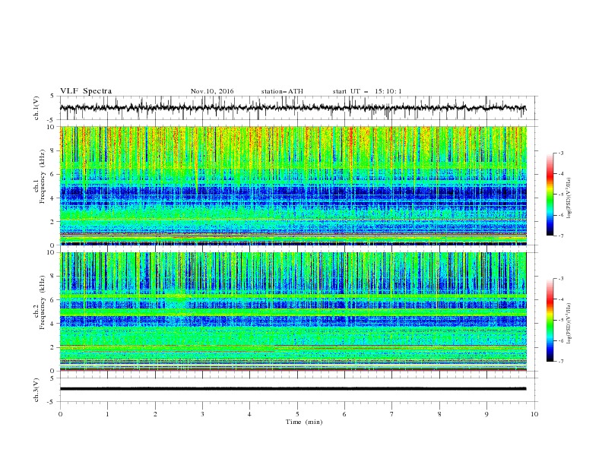Click the "10" tick on the time axis

click(534, 414)
